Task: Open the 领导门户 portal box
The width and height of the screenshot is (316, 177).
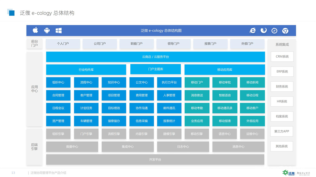Action: pyautogui.click(x=174, y=44)
